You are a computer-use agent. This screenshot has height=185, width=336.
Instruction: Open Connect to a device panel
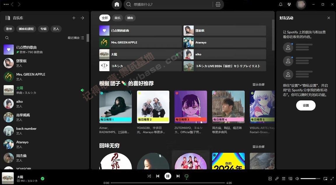coord(290,178)
